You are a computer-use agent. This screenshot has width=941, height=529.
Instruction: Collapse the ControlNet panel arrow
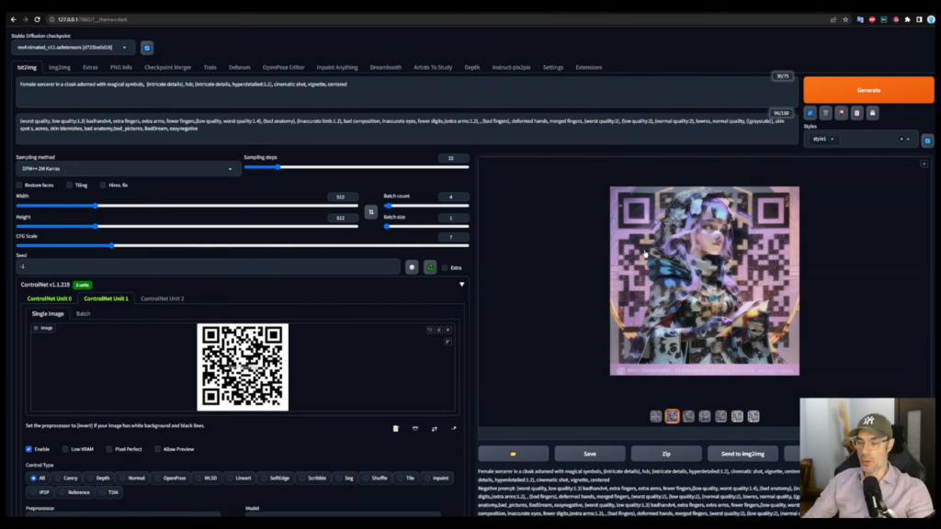(461, 285)
